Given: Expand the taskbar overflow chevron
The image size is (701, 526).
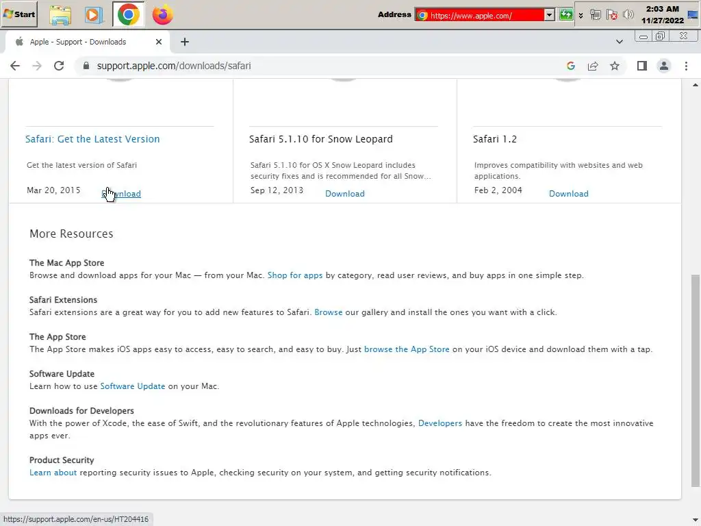Looking at the screenshot, I should click(x=581, y=15).
